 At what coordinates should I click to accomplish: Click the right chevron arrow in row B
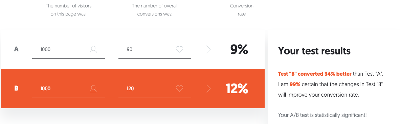coord(208,89)
